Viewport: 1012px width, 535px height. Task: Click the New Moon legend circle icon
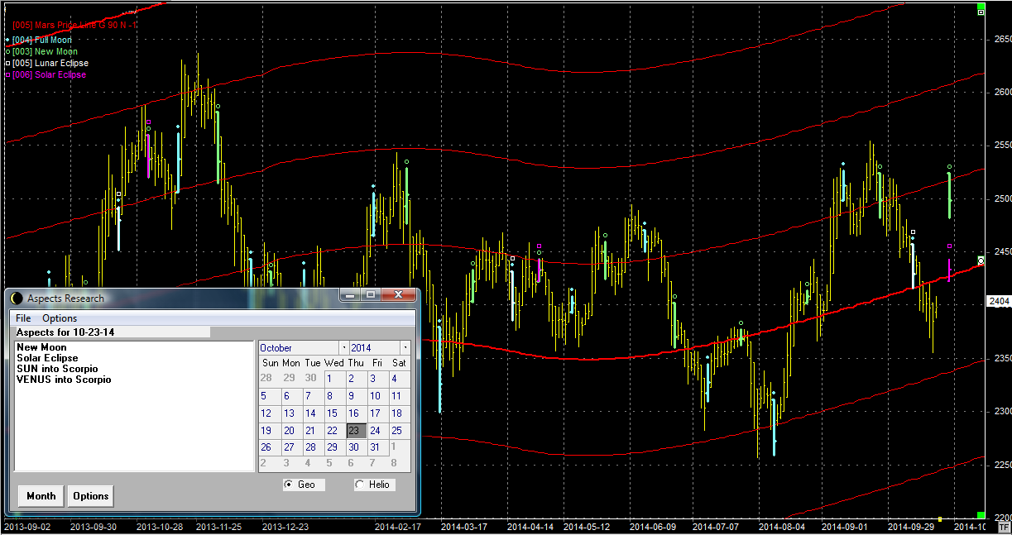[x=7, y=51]
